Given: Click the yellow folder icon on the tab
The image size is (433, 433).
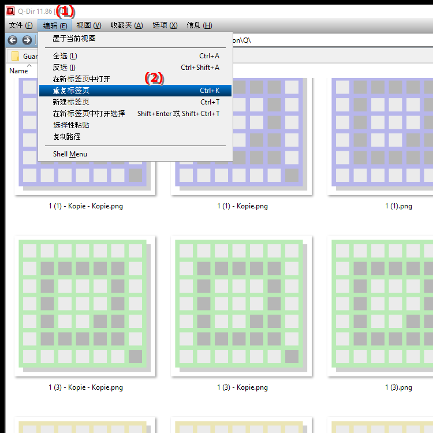Looking at the screenshot, I should [x=16, y=56].
